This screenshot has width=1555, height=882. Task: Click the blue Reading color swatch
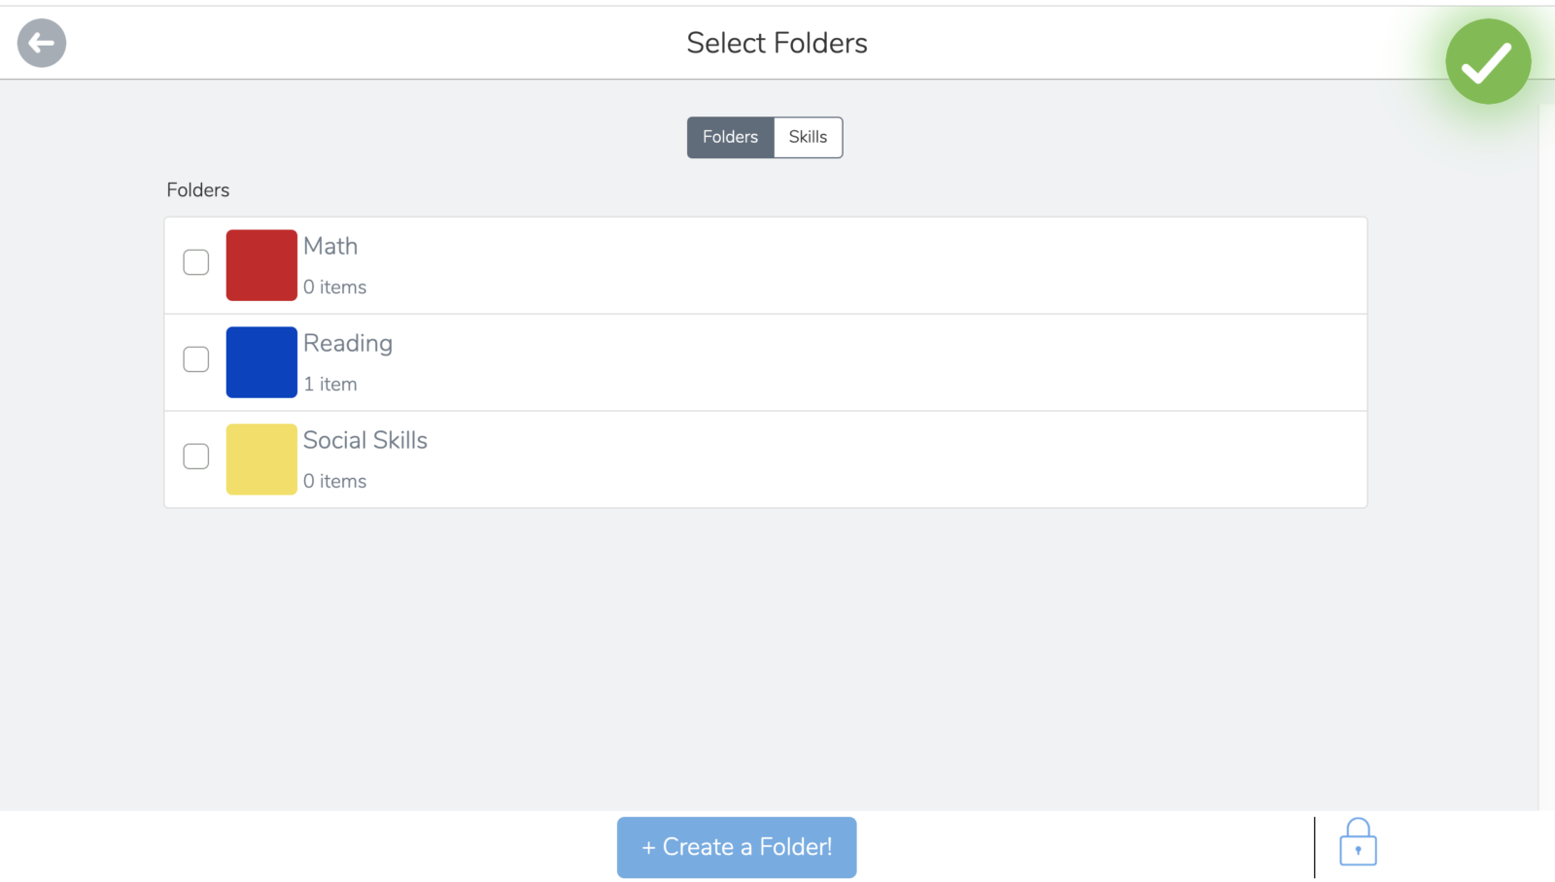[x=261, y=362]
